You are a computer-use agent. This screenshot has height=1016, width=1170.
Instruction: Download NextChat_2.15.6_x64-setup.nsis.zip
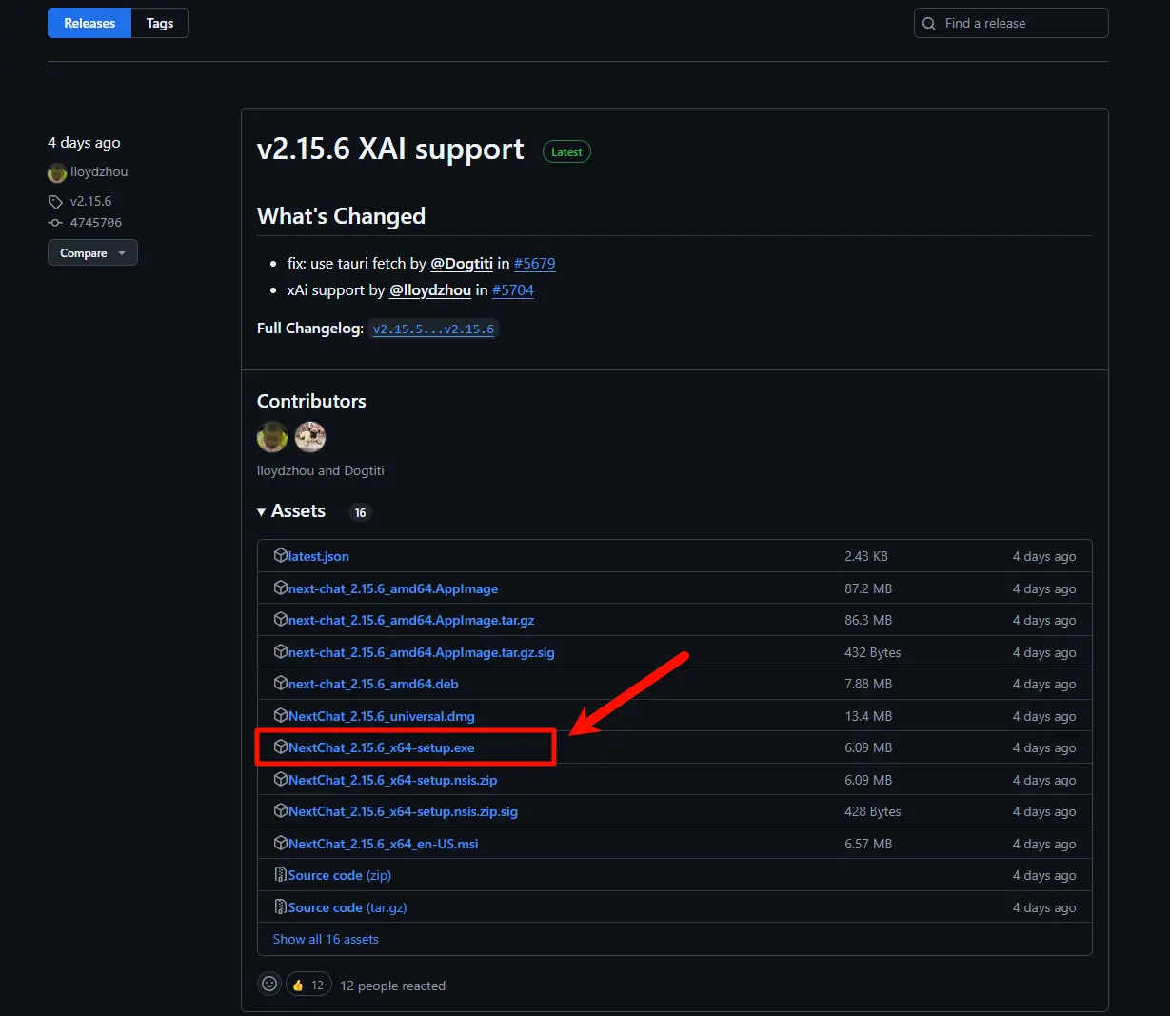[x=393, y=780]
